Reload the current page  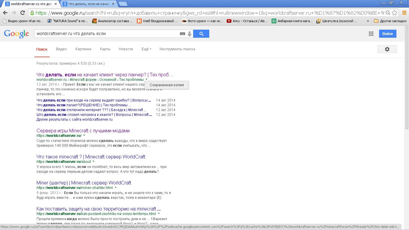pyautogui.click(x=22, y=13)
